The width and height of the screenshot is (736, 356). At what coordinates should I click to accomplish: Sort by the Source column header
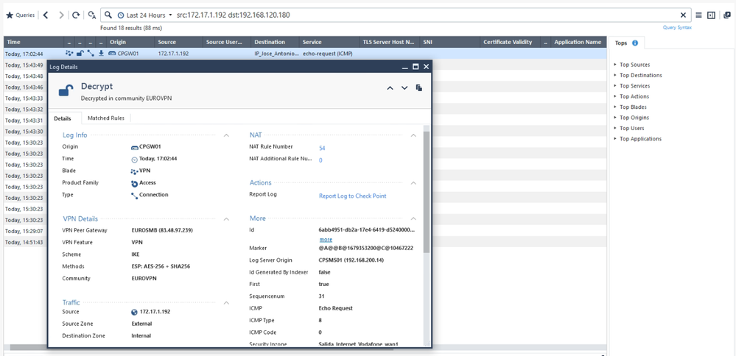(x=179, y=42)
